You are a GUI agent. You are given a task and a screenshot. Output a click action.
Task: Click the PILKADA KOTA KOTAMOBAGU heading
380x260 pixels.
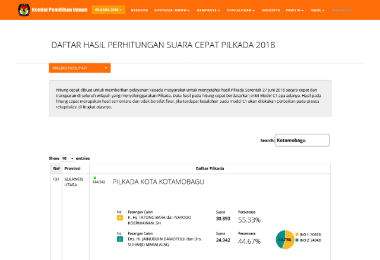pyautogui.click(x=158, y=181)
